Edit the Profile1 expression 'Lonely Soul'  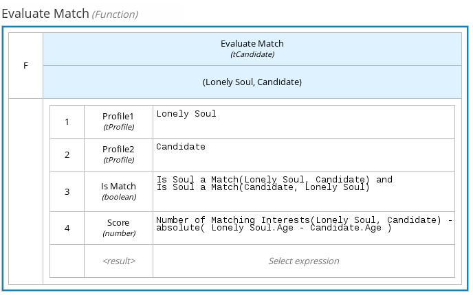[303, 121]
